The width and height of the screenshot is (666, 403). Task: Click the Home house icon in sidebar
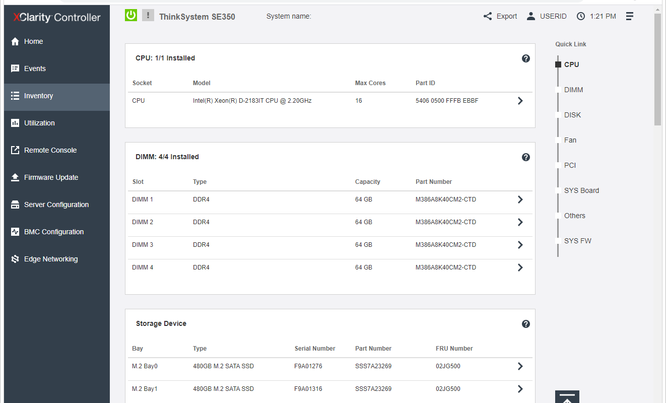coord(15,41)
